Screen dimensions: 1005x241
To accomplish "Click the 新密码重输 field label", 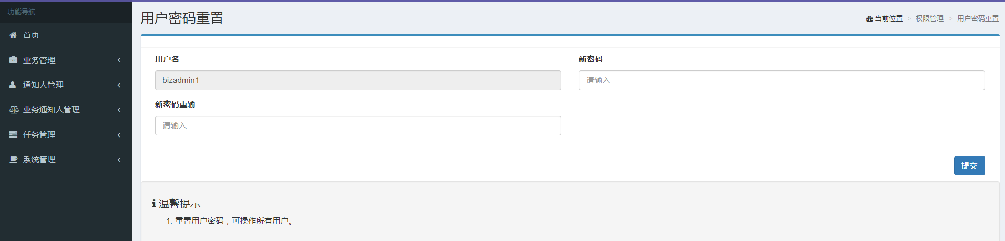I will 175,104.
